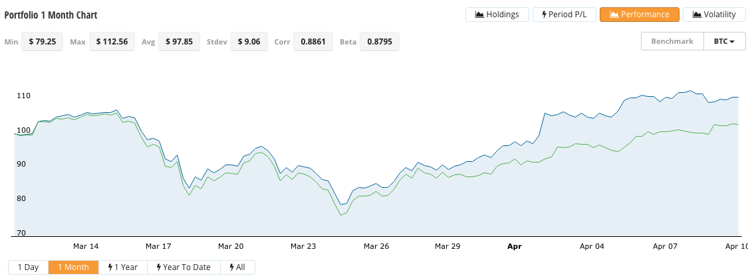Click the 80 y-axis label
The width and height of the screenshot is (748, 280).
[22, 198]
